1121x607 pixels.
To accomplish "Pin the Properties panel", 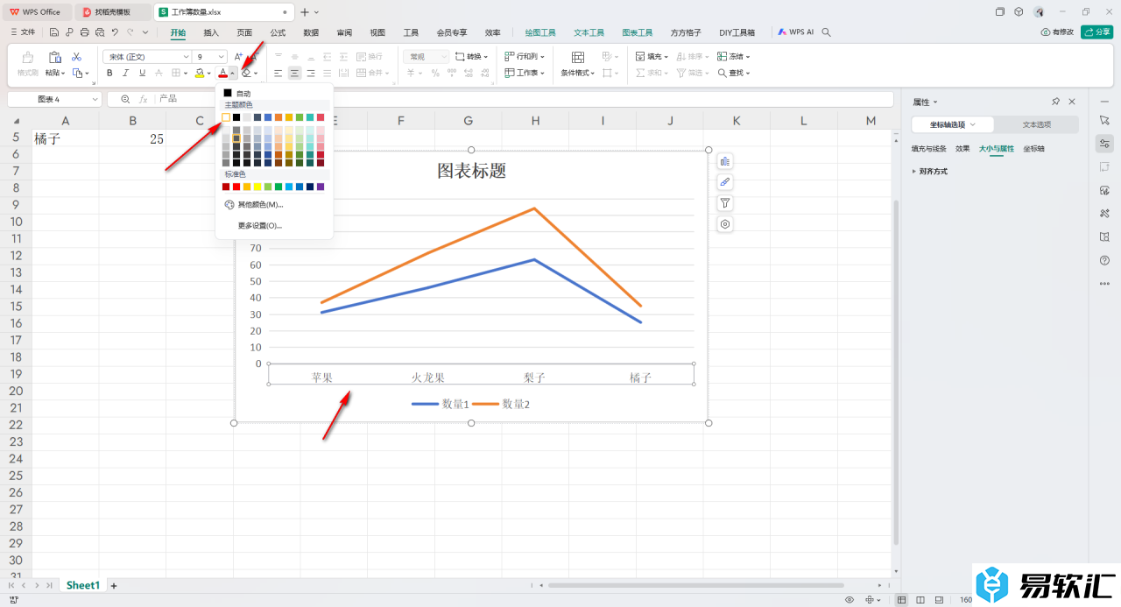I will 1056,102.
